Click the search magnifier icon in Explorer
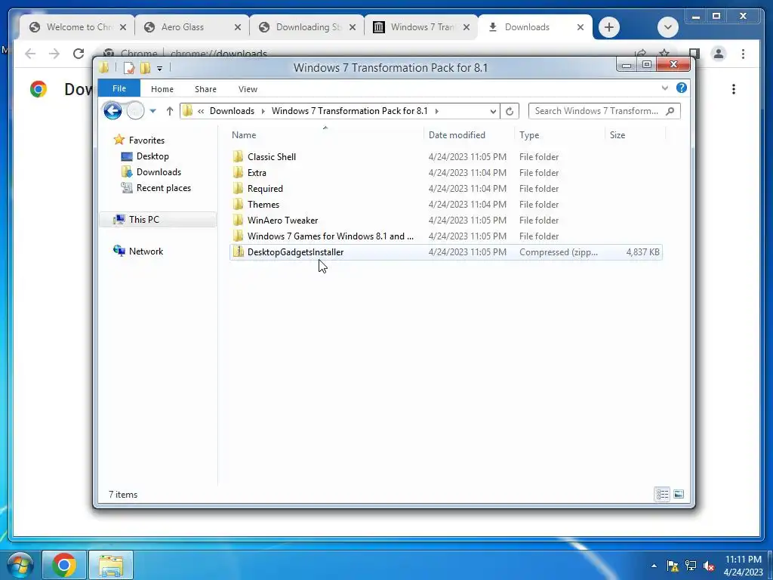773x580 pixels. 670,111
